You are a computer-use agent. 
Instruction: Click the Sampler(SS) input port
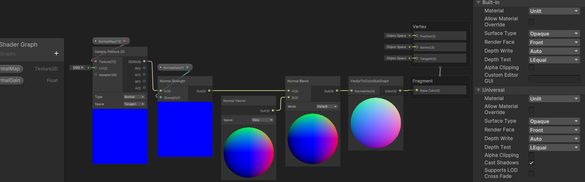[95, 75]
